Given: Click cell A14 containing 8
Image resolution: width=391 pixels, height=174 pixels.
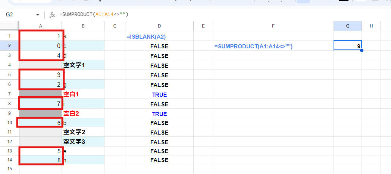Looking at the screenshot, I should tap(40, 160).
